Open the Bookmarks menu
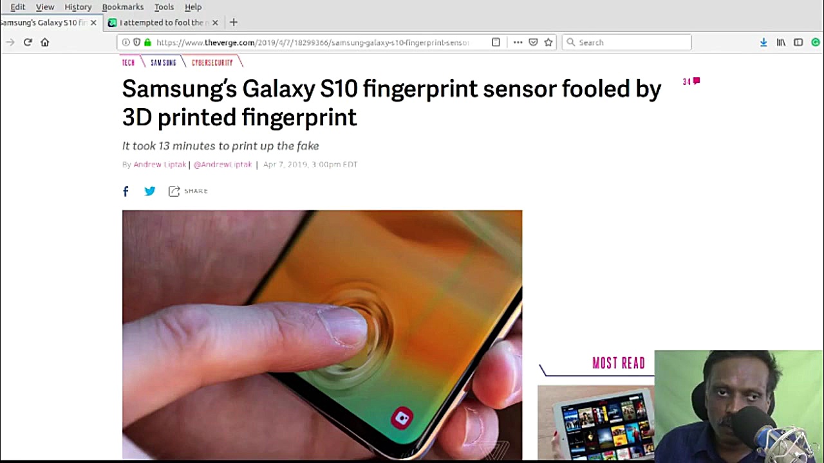Viewport: 824px width, 463px height. coord(122,6)
